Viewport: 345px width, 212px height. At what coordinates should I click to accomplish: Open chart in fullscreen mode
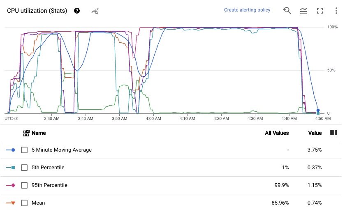(x=320, y=11)
